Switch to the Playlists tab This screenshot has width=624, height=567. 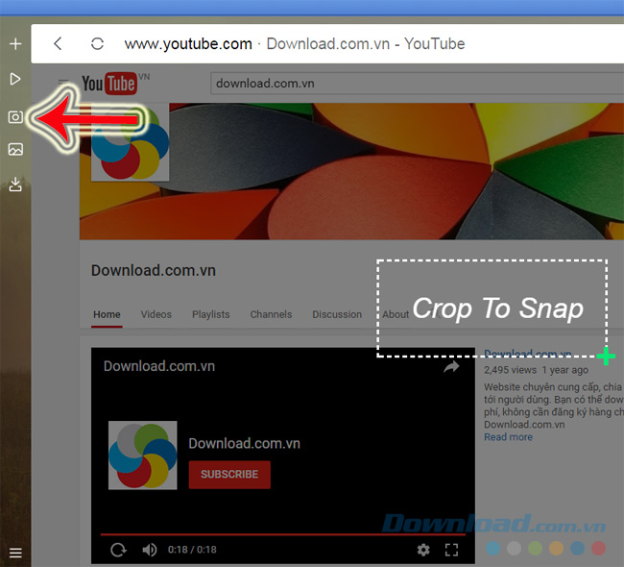pyautogui.click(x=211, y=314)
